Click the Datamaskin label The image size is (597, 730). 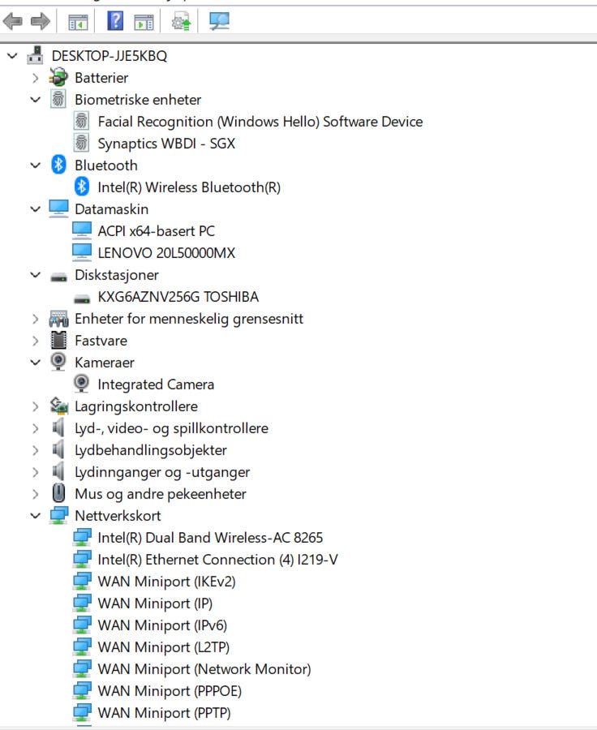click(x=111, y=209)
